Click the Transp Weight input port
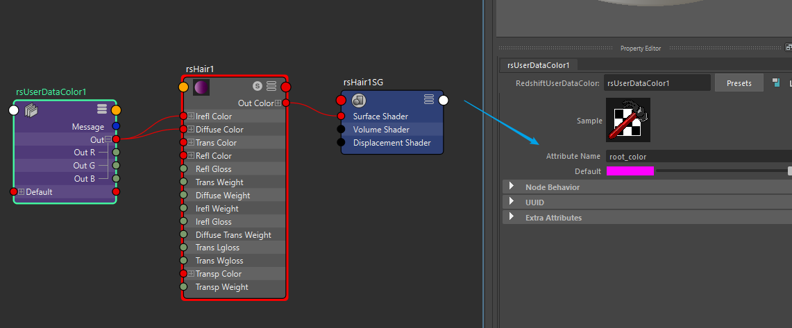Viewport: 792px width, 328px height. coord(184,286)
